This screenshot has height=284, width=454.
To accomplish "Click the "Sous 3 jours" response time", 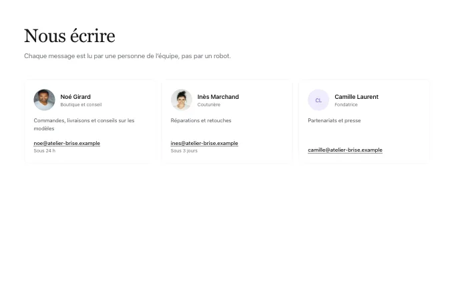I will click(184, 151).
